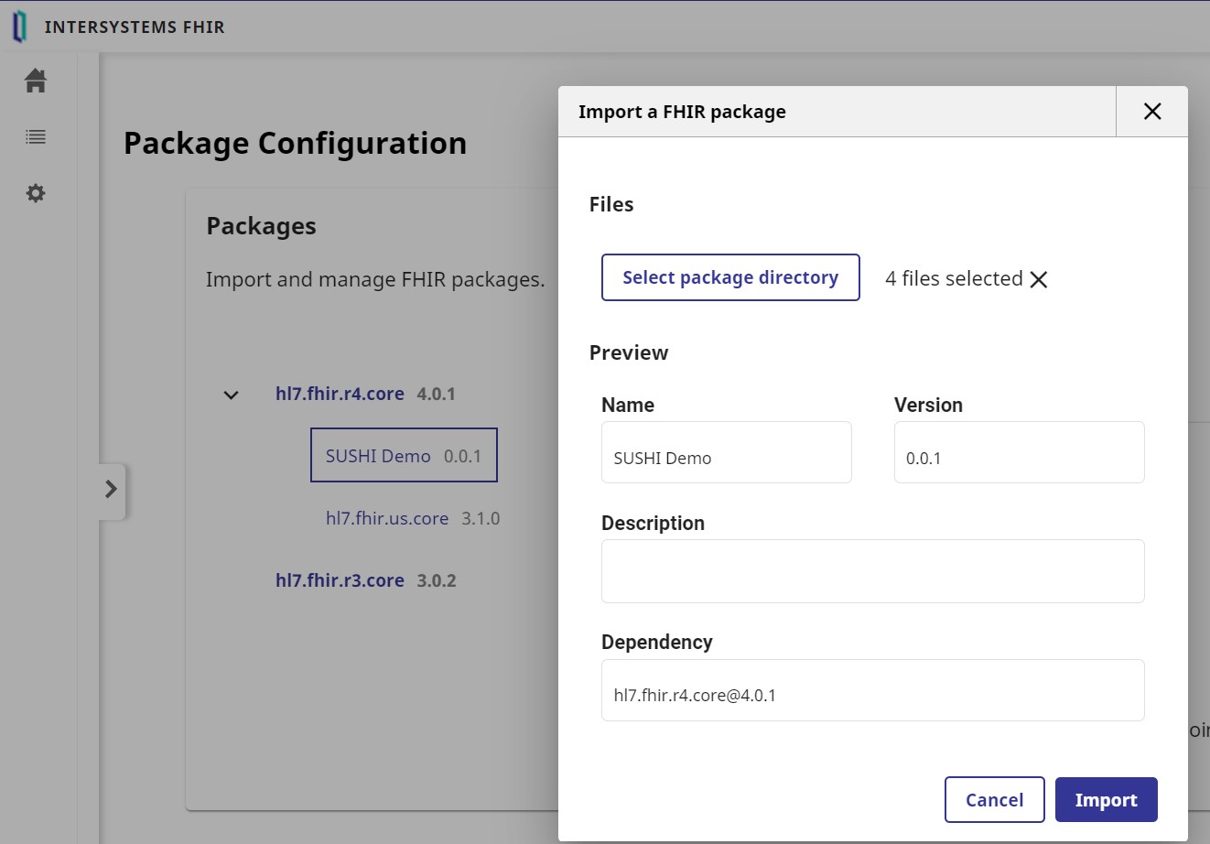Expand the left sidebar with arrow handle
Screen dimensions: 1210x844
(x=111, y=489)
